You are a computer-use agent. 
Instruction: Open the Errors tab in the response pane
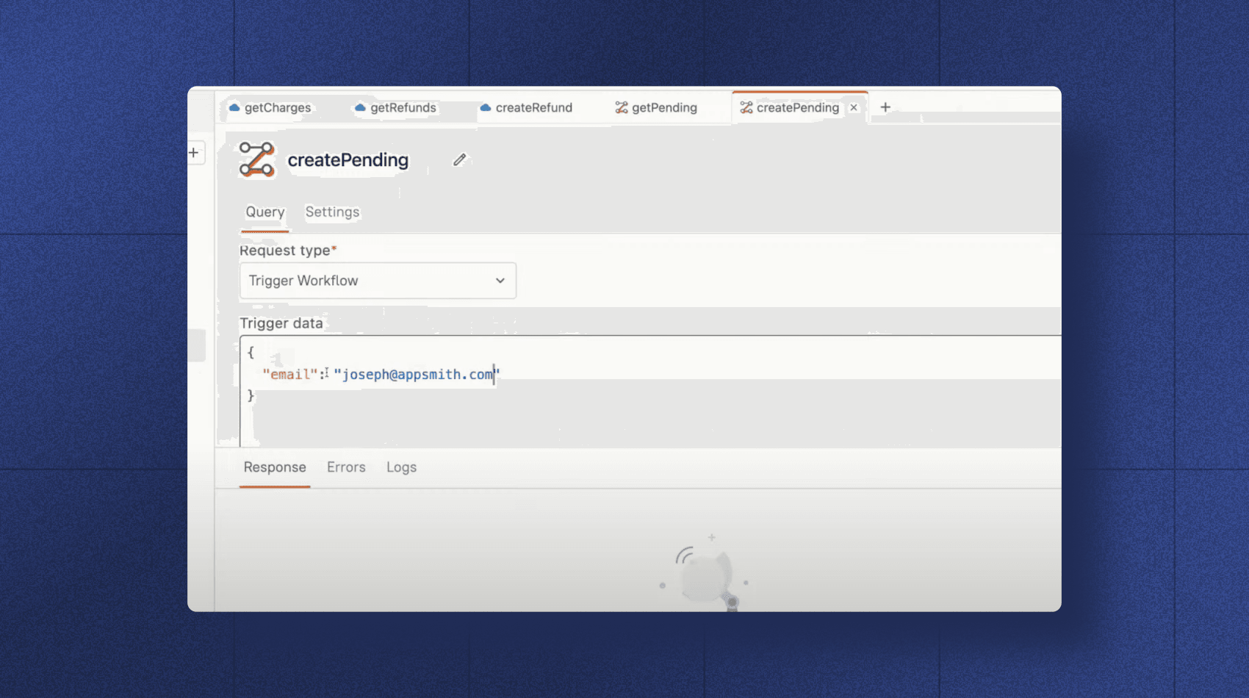345,467
